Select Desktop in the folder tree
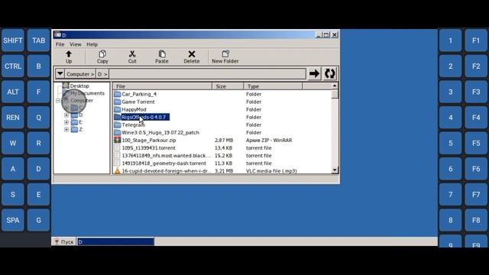This screenshot has height=275, width=489. tap(79, 86)
